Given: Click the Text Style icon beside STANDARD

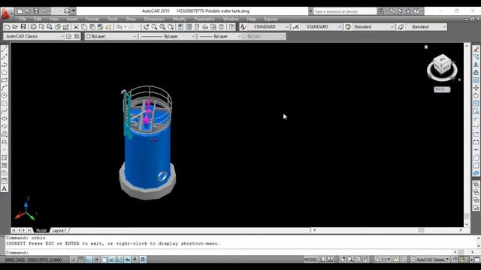Looking at the screenshot, I should pos(243,27).
